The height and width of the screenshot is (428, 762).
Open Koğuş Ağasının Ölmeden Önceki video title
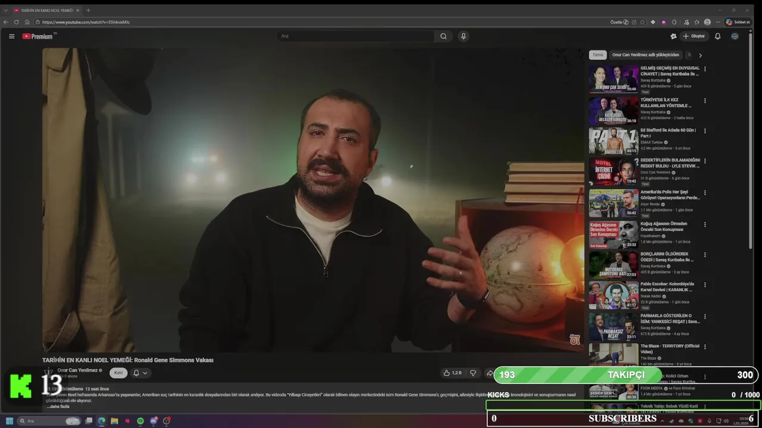tap(664, 226)
